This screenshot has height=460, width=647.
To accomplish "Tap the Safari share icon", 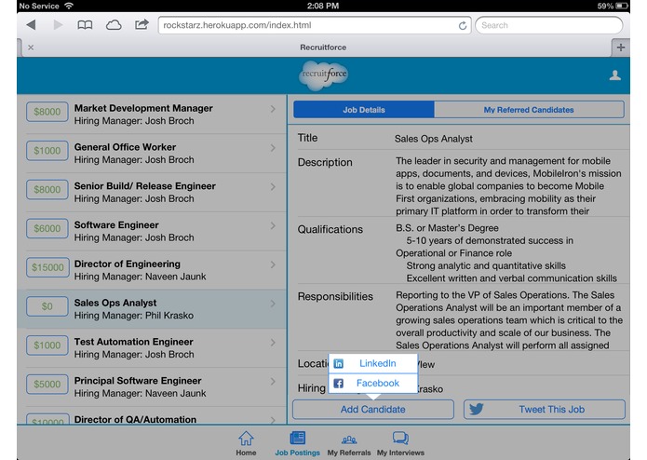I will [142, 25].
